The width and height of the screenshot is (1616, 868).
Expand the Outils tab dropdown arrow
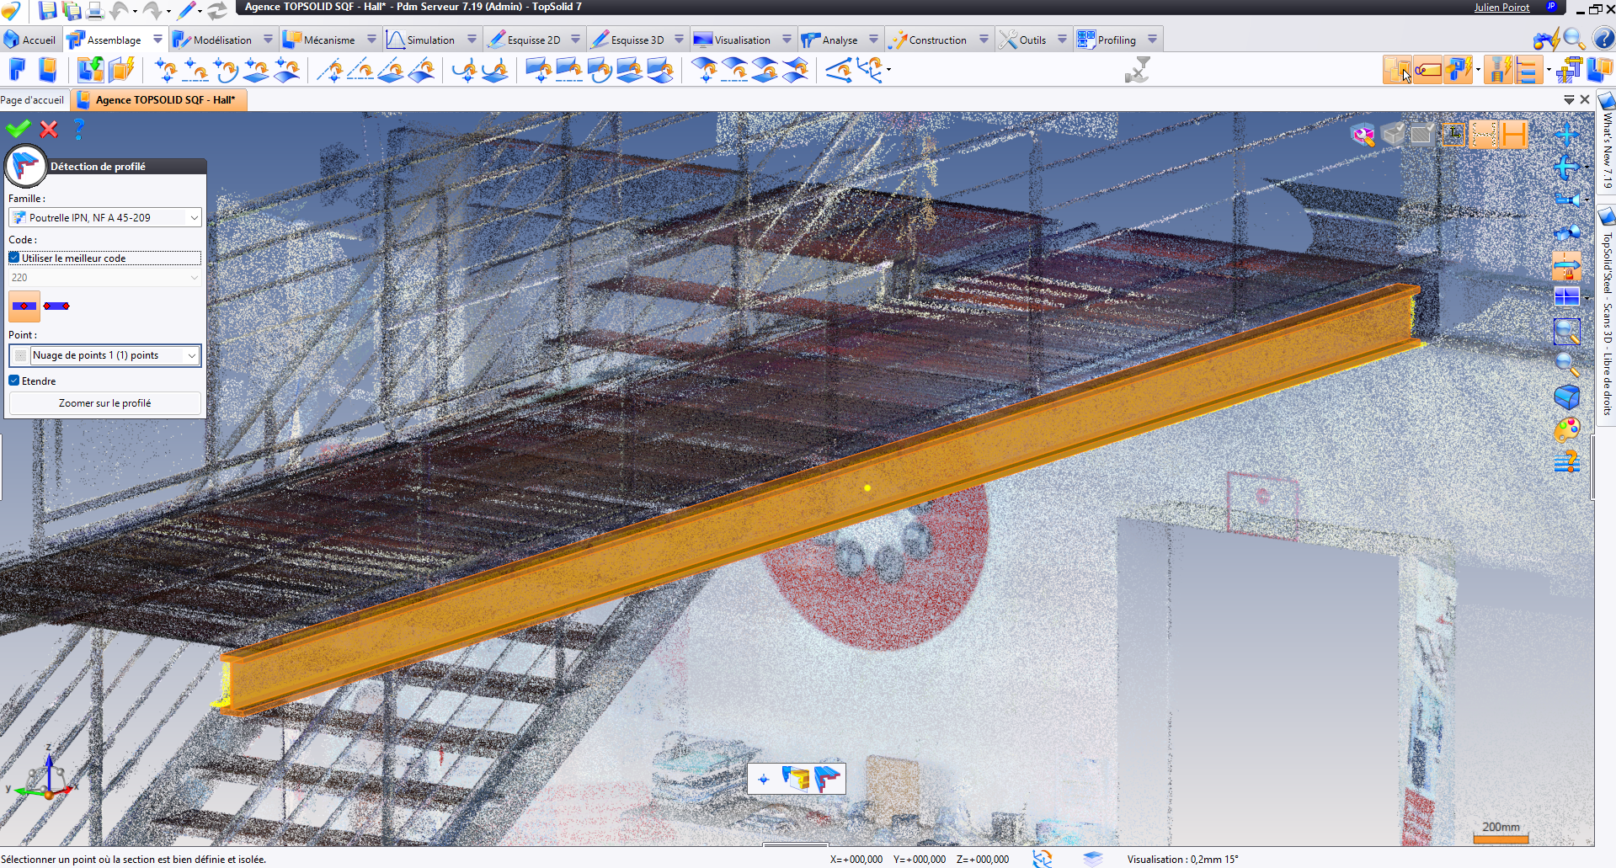tap(1062, 40)
